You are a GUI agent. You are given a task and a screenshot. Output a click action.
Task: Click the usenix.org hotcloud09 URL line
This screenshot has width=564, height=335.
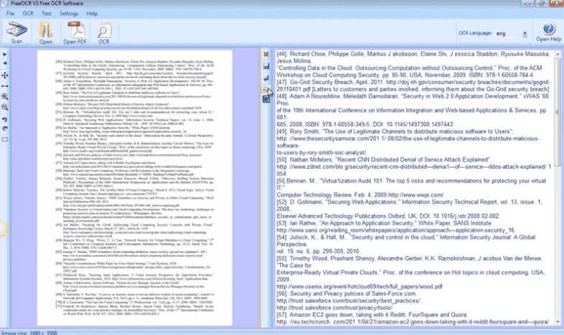(359, 286)
